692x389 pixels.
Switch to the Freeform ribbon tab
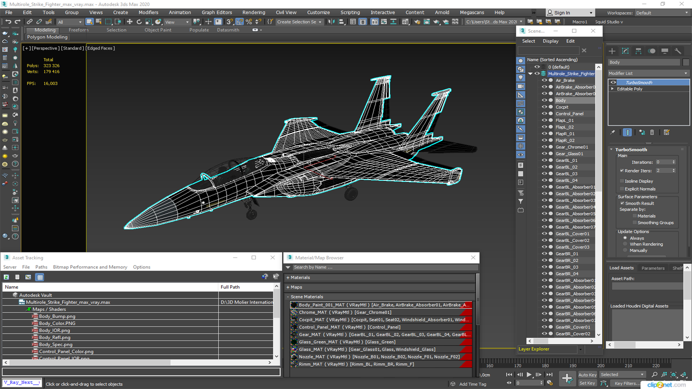78,30
